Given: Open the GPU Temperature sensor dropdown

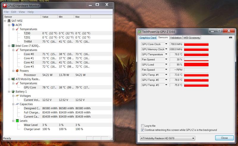Looking at the screenshot, I should pos(166,54).
